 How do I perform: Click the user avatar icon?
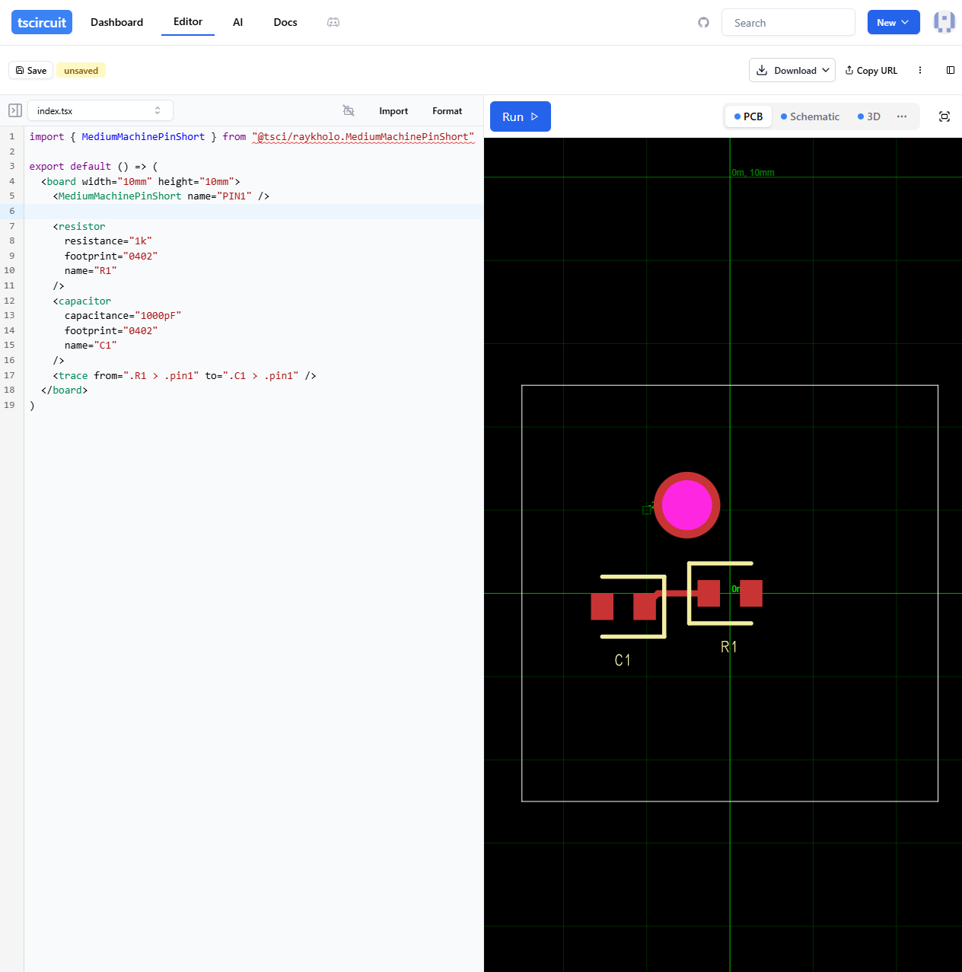944,22
